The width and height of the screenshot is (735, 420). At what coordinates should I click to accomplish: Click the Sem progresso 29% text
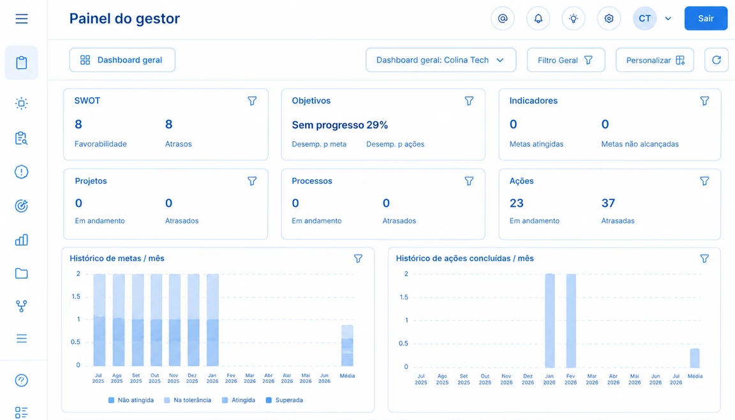(340, 125)
